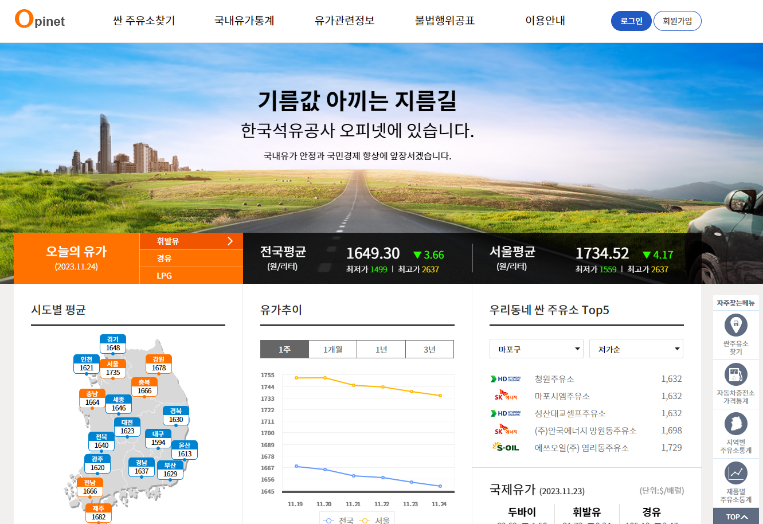Jump to page top with TOP button
The width and height of the screenshot is (763, 524).
pos(736,517)
